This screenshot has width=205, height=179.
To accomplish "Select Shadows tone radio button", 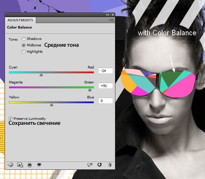I will pyautogui.click(x=24, y=39).
